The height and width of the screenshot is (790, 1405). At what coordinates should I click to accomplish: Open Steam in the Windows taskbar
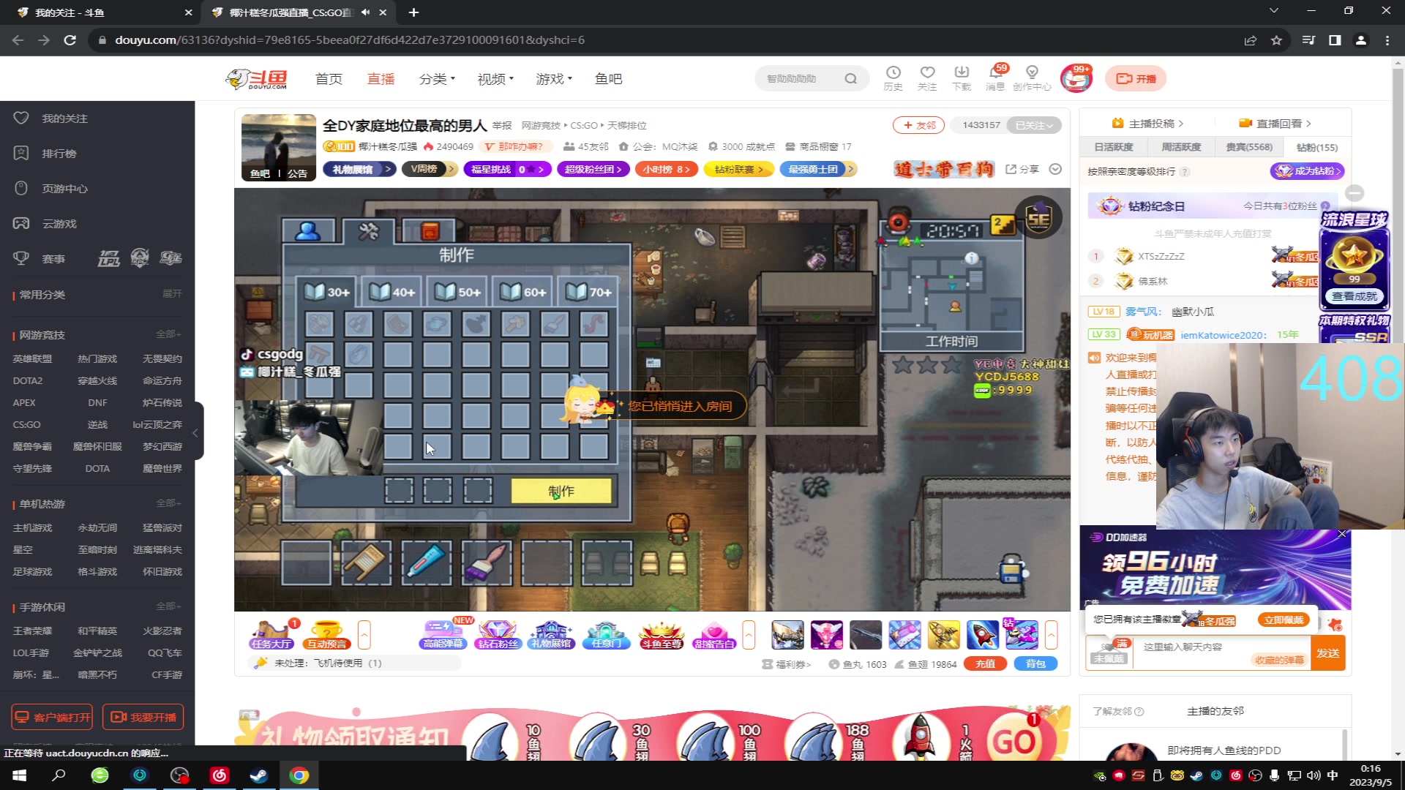click(x=259, y=775)
